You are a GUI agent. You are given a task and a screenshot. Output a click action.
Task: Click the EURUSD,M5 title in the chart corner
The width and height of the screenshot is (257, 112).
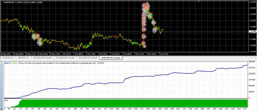pos(9,2)
